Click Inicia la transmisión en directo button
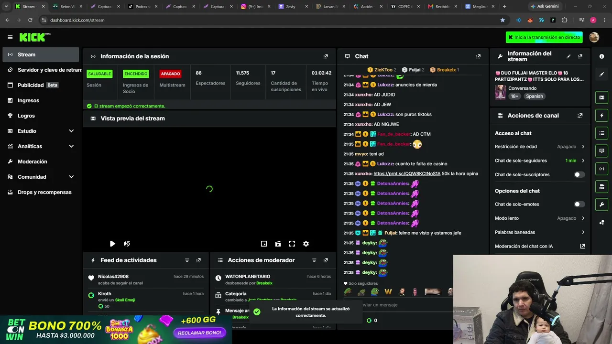612x344 pixels. pos(544,37)
